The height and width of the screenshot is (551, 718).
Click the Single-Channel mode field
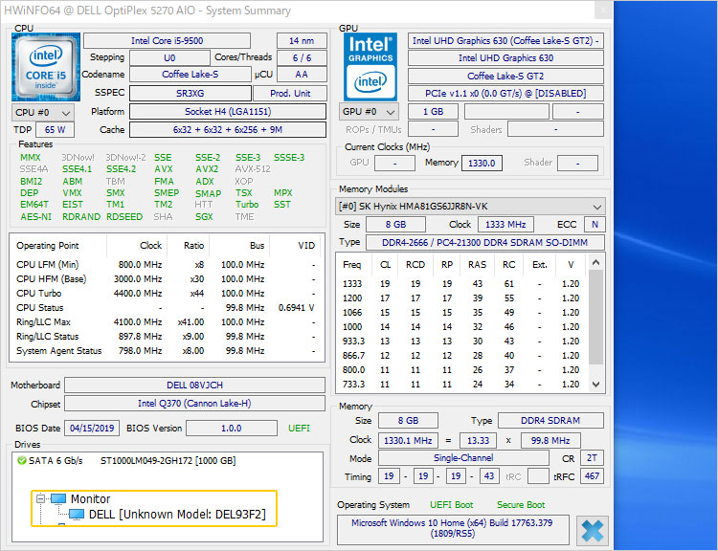click(463, 458)
